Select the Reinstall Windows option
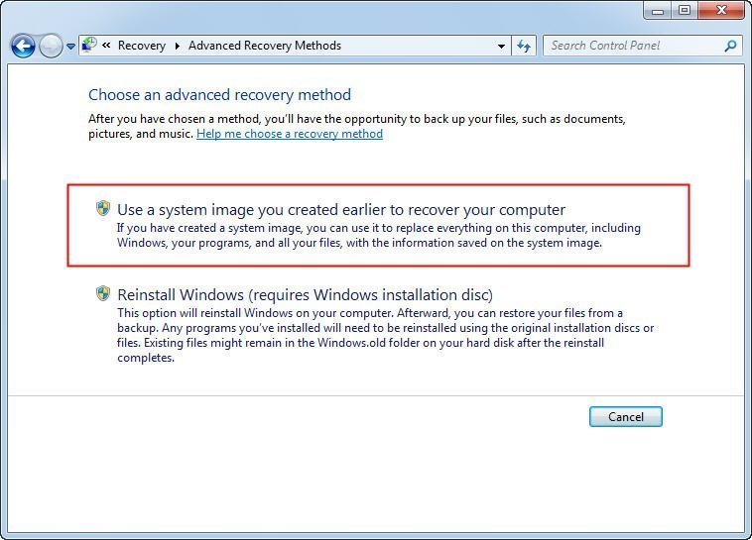752x540 pixels. tap(305, 294)
